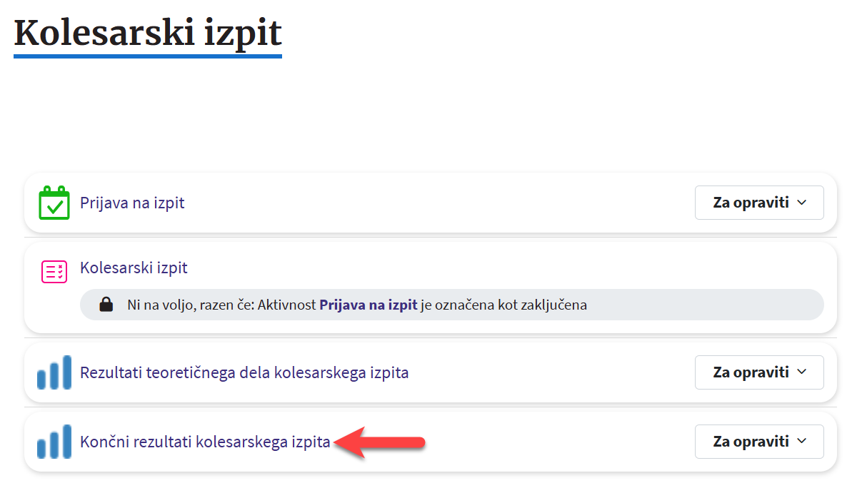Click the gray 'Ni na voljo' restriction notice text

click(x=214, y=305)
